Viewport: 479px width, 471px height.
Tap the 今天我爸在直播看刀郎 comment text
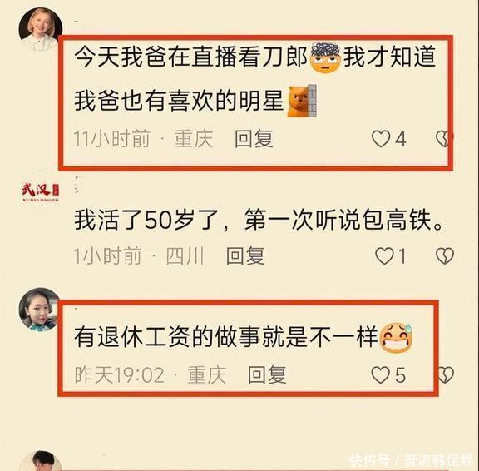(190, 57)
